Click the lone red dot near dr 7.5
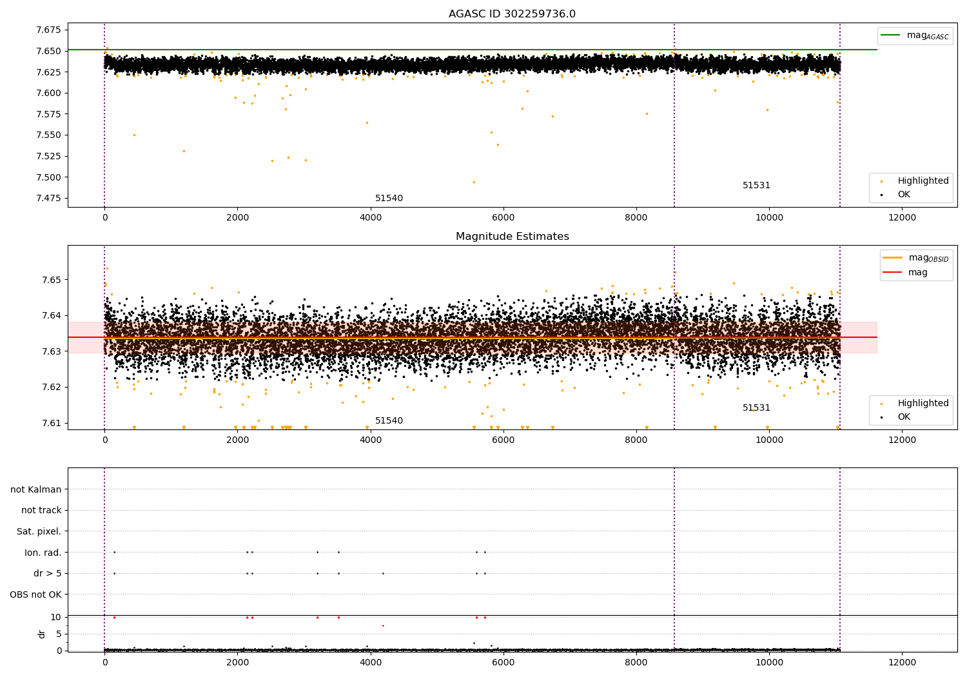967x677 pixels. [x=383, y=625]
